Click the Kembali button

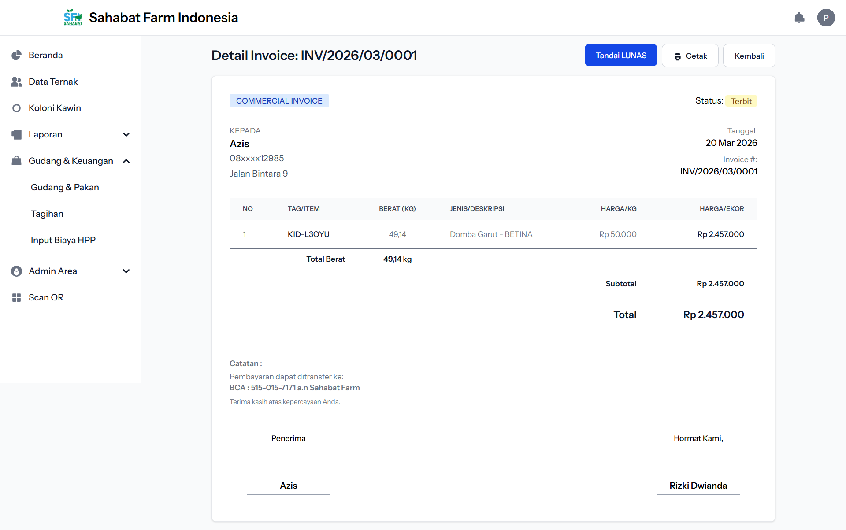(749, 56)
